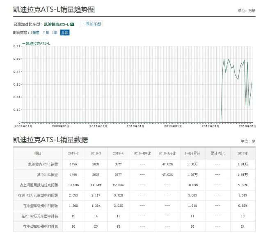The height and width of the screenshot is (235, 263).
Task: Click the 1.91% cumulative share cell
Action: coord(192,206)
